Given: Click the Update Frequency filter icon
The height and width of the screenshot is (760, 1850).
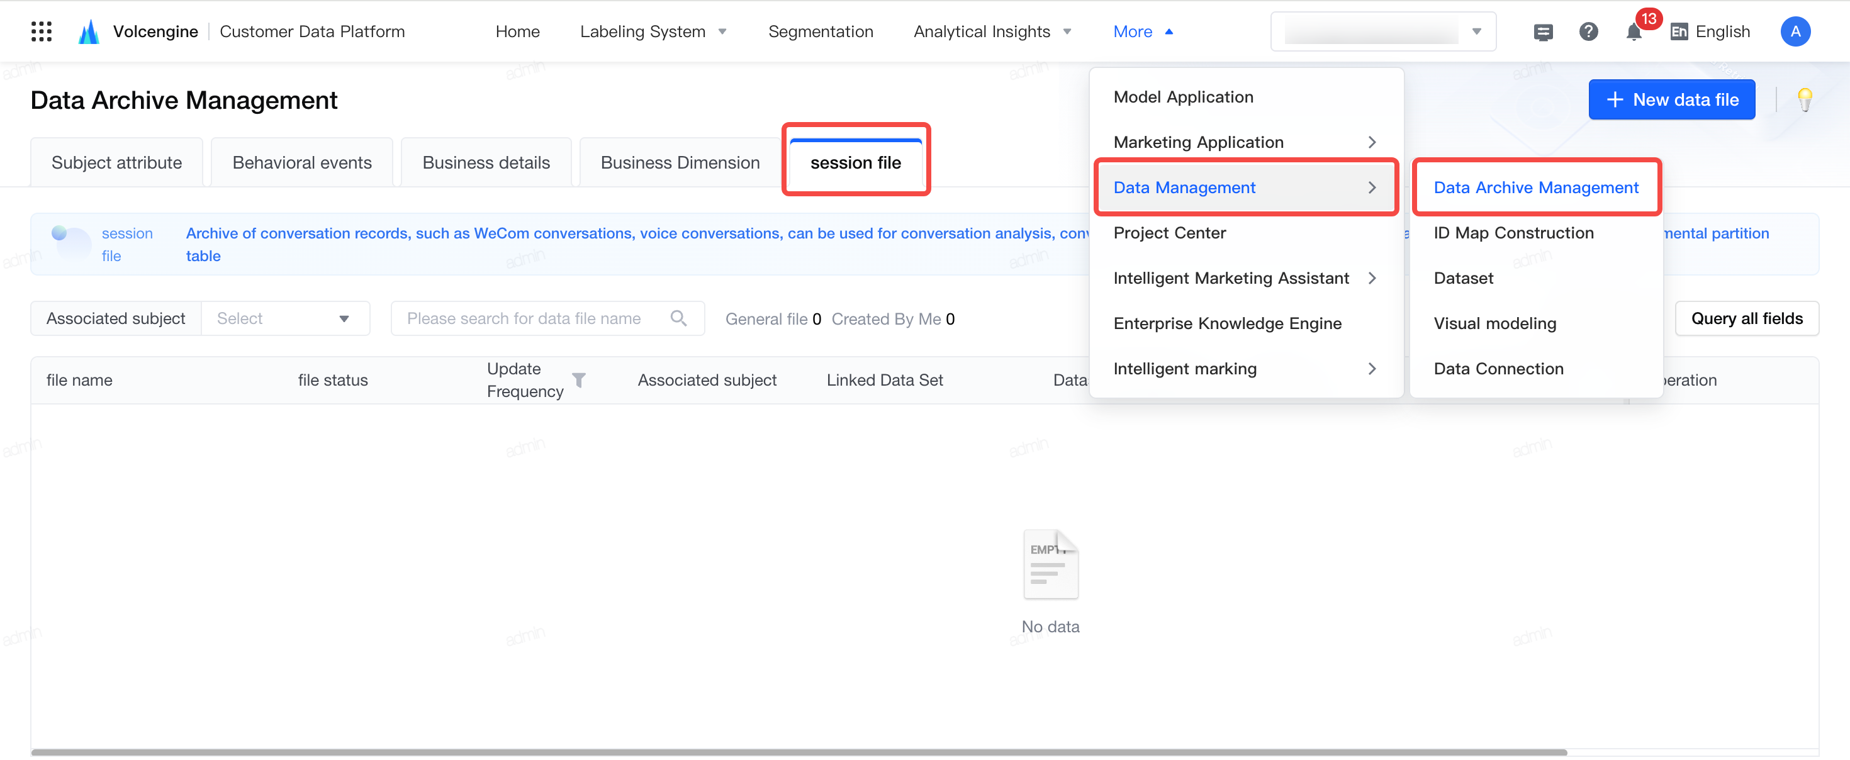Looking at the screenshot, I should pos(579,380).
